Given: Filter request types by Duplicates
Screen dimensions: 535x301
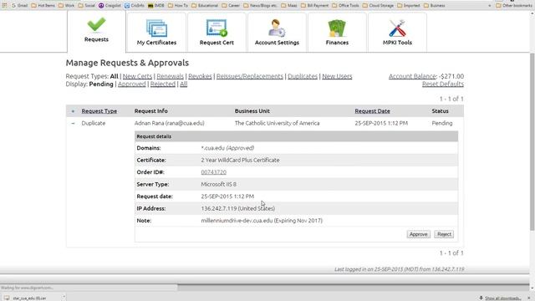Looking at the screenshot, I should click(303, 76).
